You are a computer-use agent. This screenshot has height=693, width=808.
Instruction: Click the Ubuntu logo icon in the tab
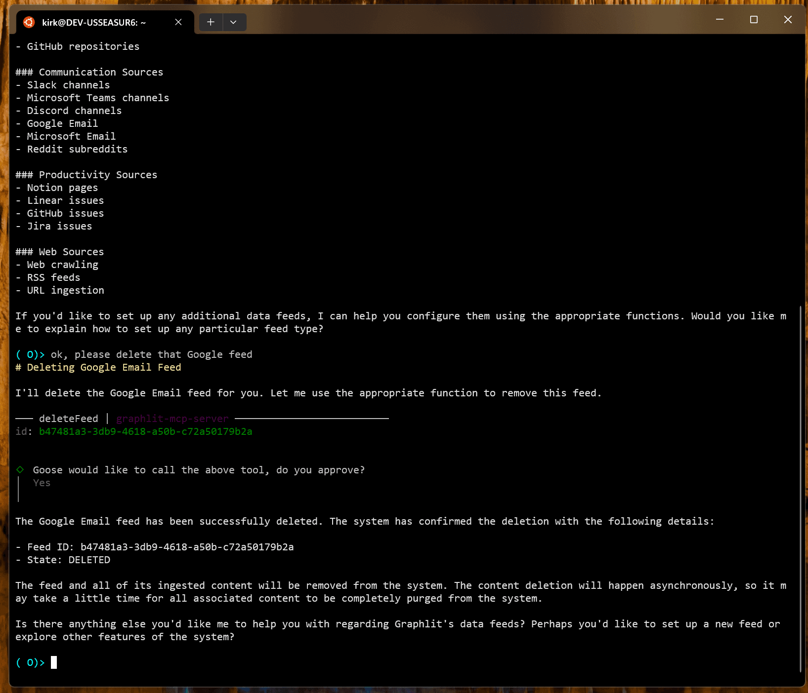pyautogui.click(x=29, y=22)
